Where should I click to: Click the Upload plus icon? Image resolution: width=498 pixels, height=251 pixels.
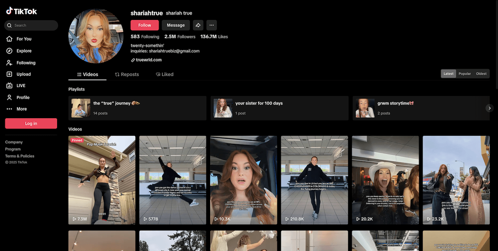point(10,74)
